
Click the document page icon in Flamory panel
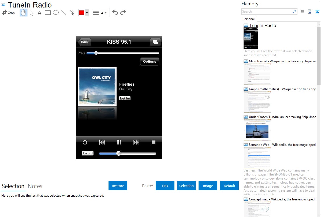tap(310, 12)
